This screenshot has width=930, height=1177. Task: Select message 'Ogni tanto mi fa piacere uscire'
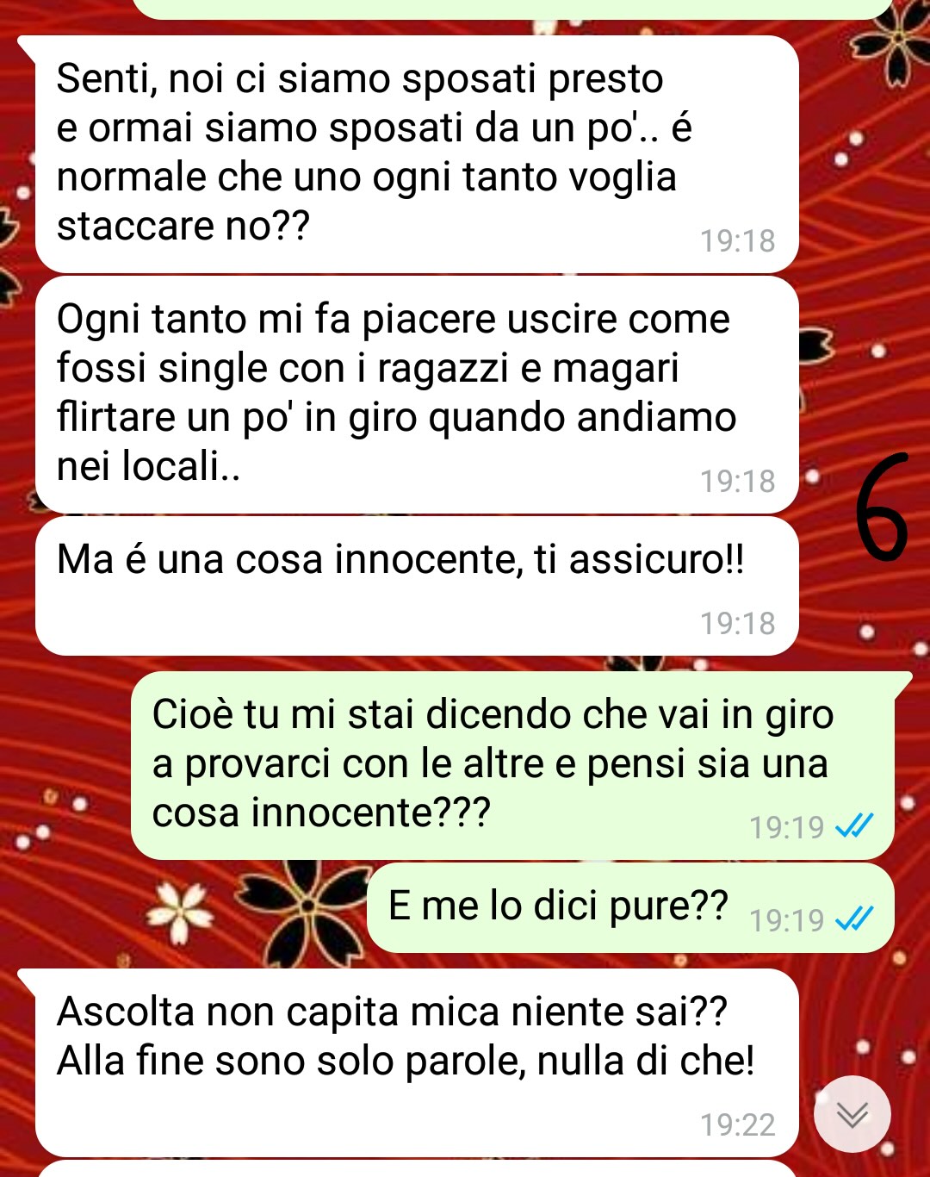pyautogui.click(x=417, y=395)
